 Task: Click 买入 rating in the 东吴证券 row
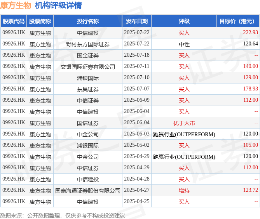(x=184, y=89)
